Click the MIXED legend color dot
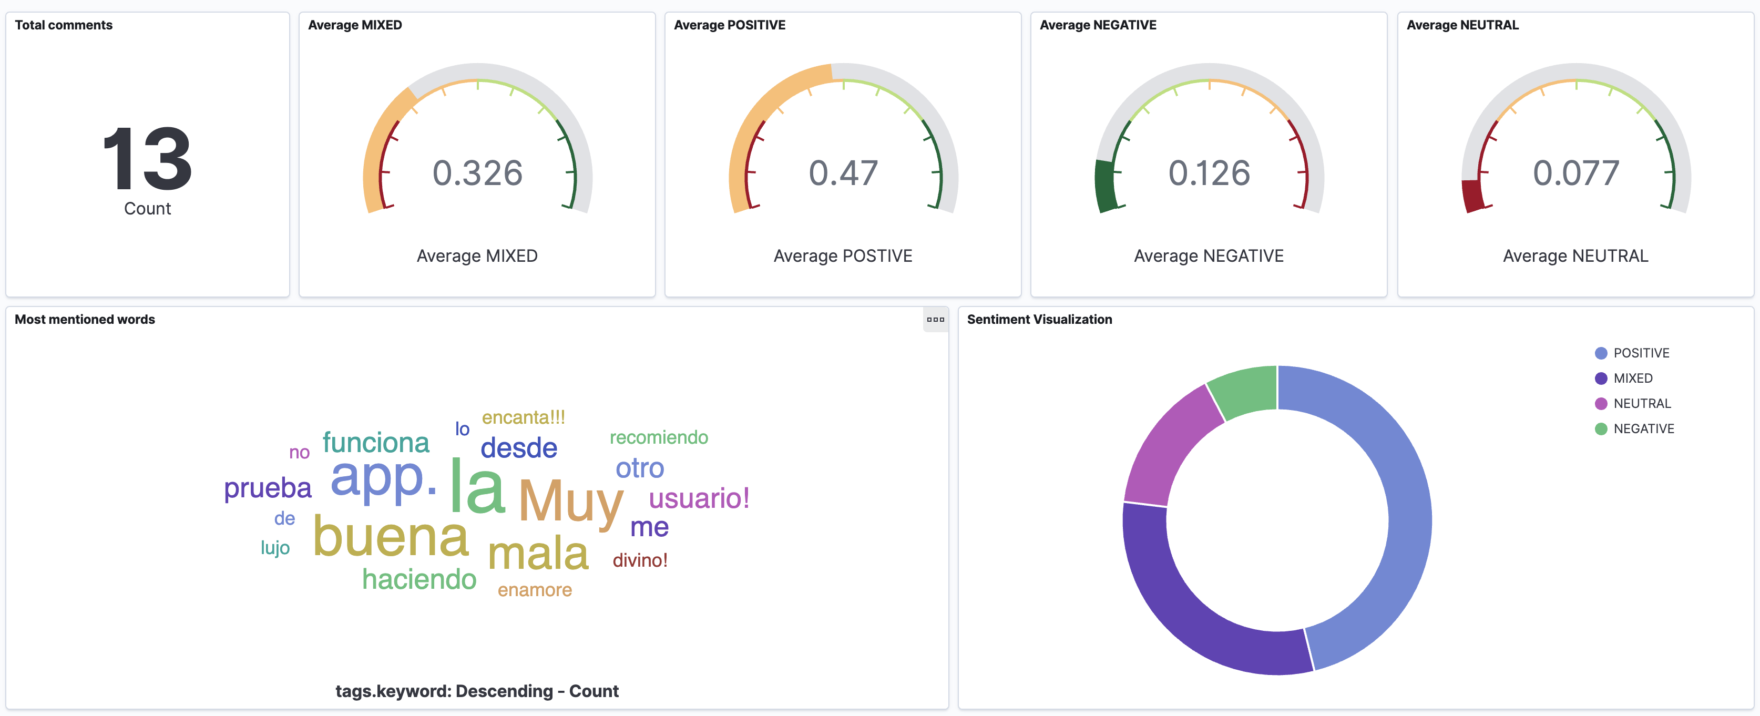 click(x=1600, y=379)
